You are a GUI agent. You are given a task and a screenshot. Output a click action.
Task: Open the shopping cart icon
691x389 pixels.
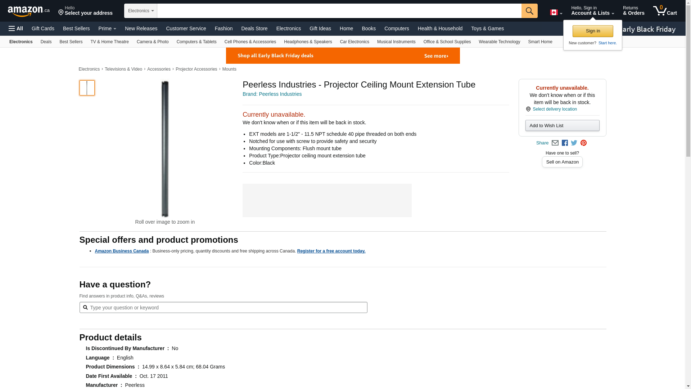click(x=665, y=11)
